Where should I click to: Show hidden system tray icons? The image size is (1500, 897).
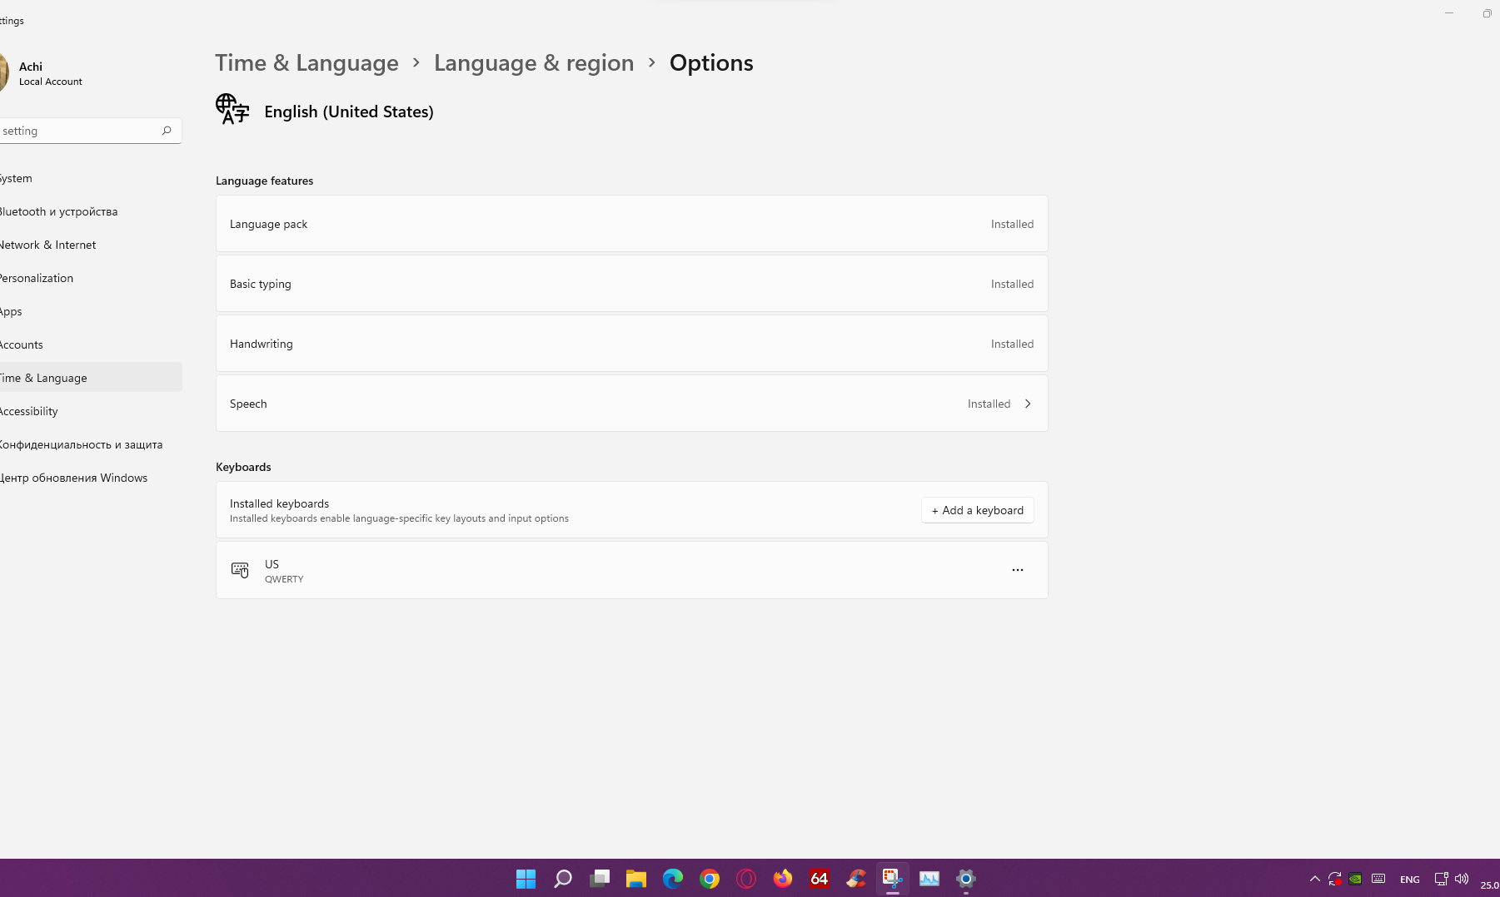point(1314,879)
